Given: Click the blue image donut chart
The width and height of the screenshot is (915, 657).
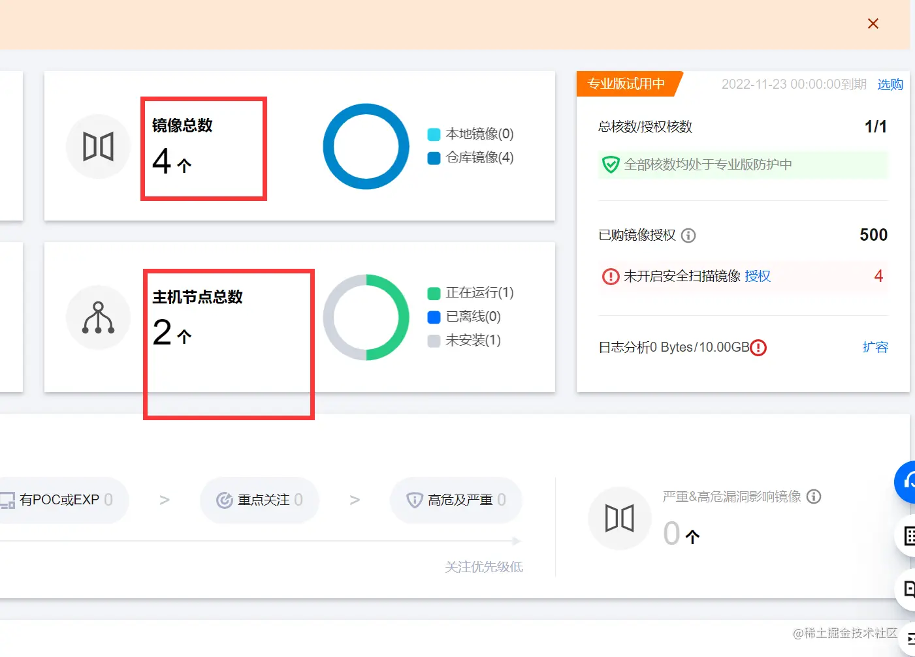Looking at the screenshot, I should [366, 146].
